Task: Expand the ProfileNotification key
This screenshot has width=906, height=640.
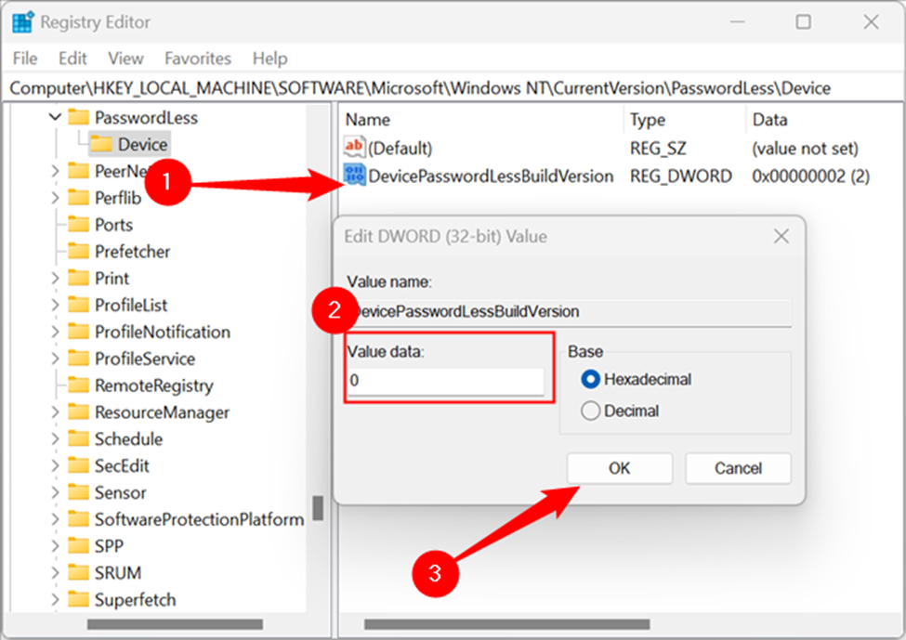Action: (55, 332)
